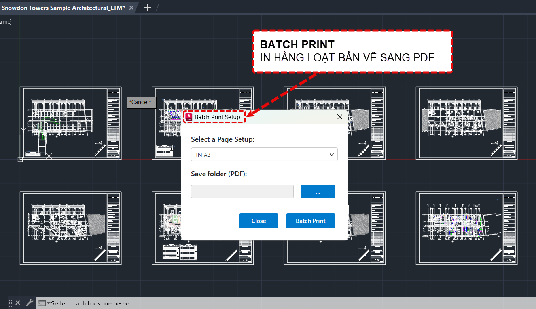The height and width of the screenshot is (309, 536).
Task: Select the top-left floor plan drawing thumbnail
Action: [x=70, y=123]
